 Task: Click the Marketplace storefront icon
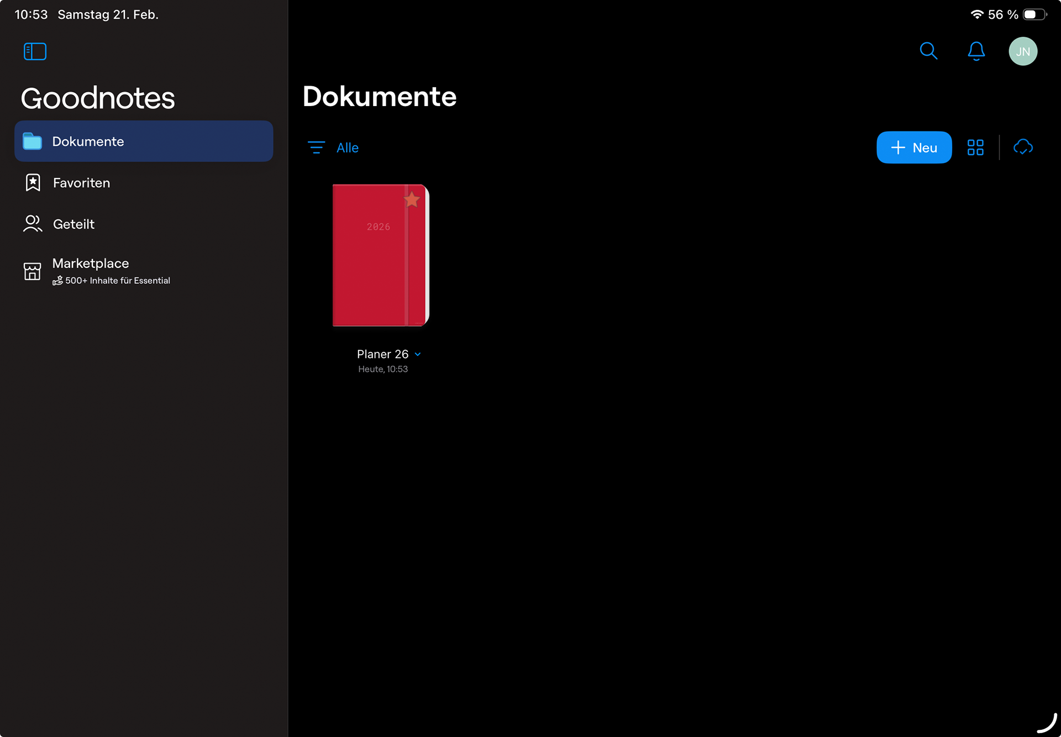click(32, 271)
